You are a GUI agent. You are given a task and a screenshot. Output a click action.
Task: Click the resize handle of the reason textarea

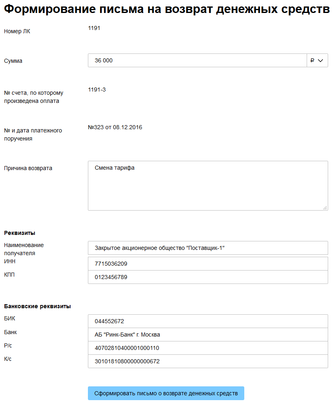click(325, 208)
